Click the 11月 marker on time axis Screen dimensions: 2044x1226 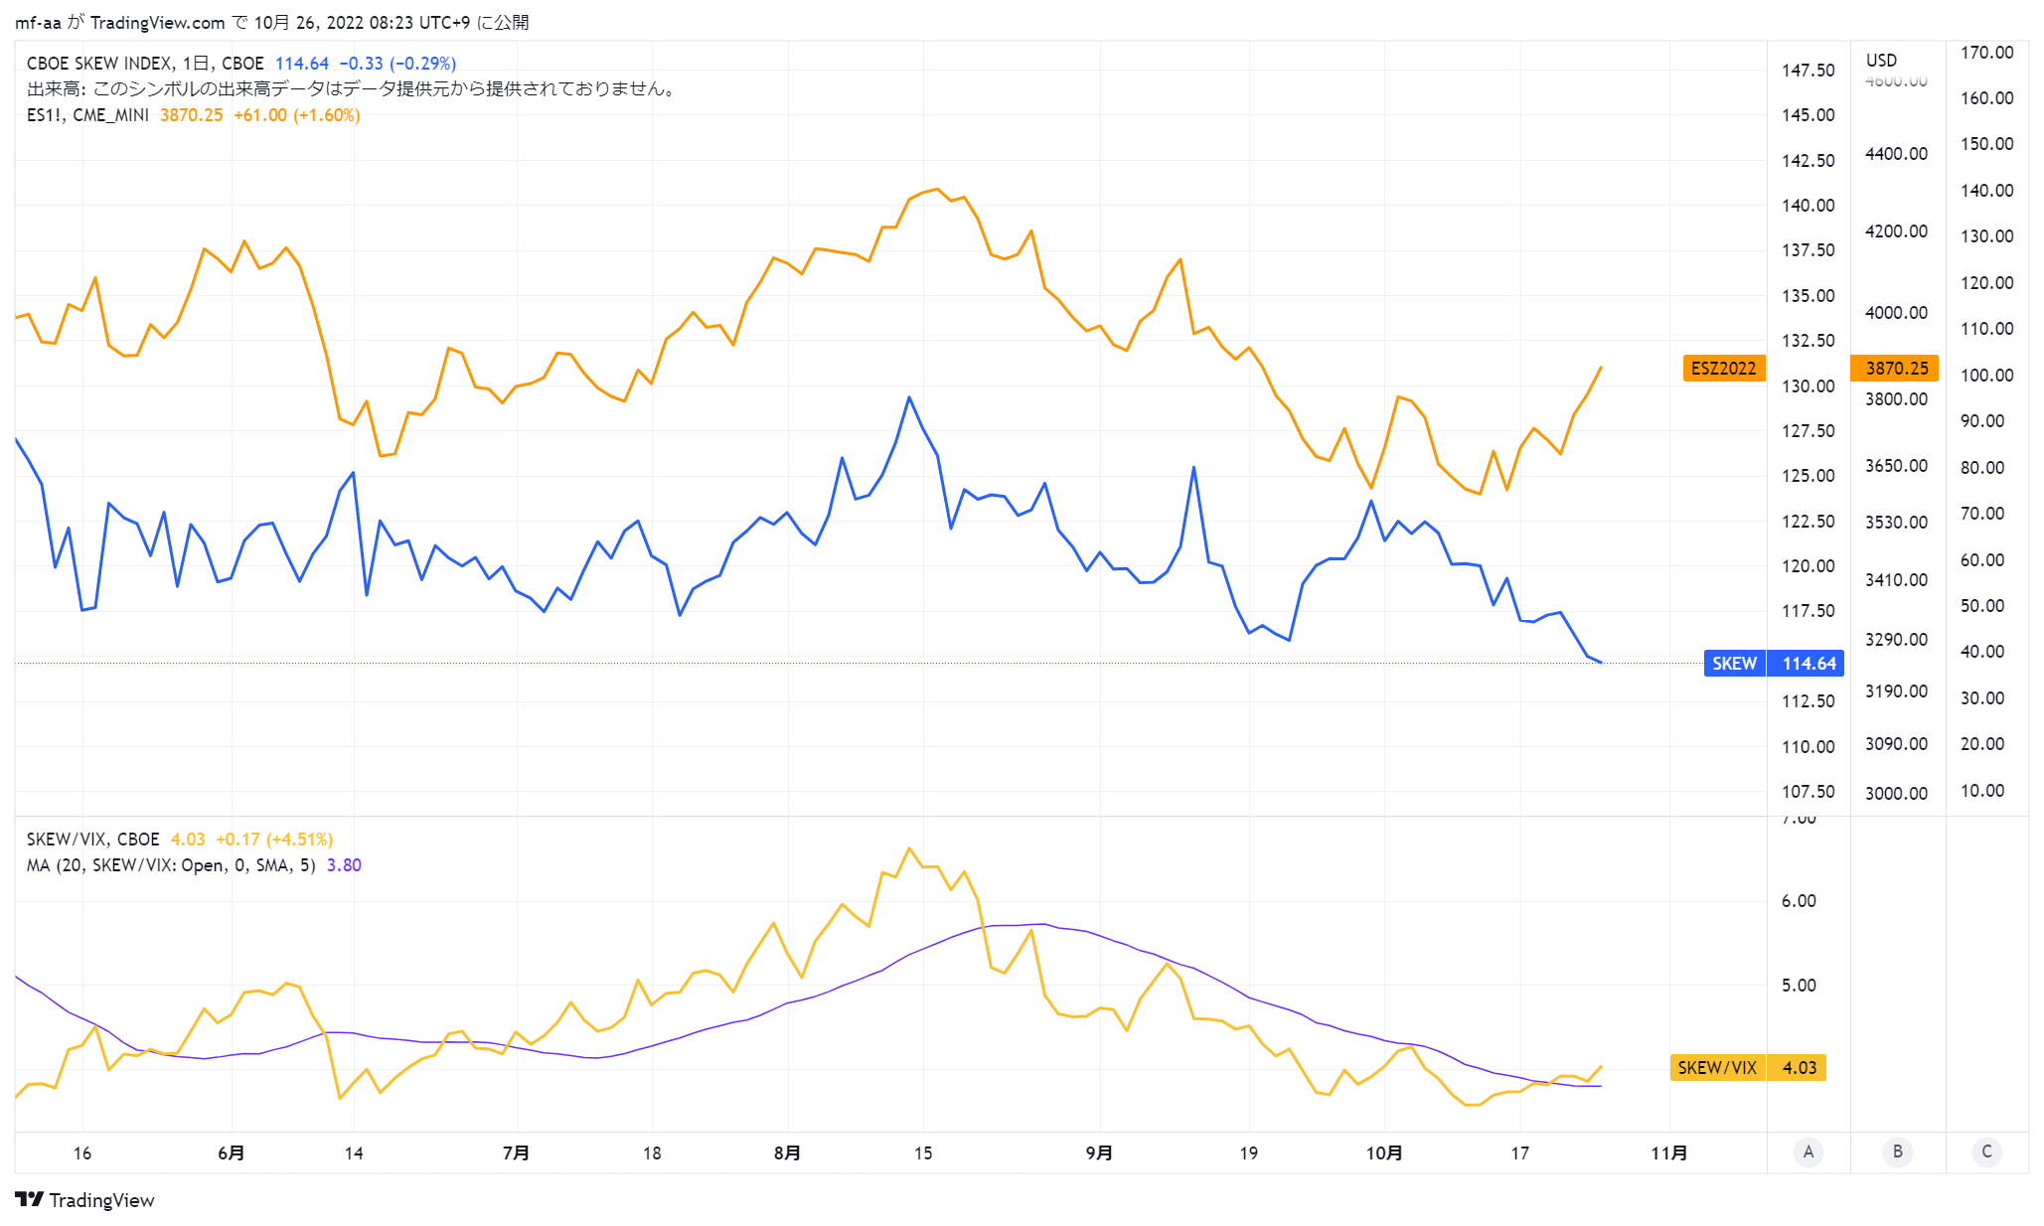click(x=1669, y=1152)
